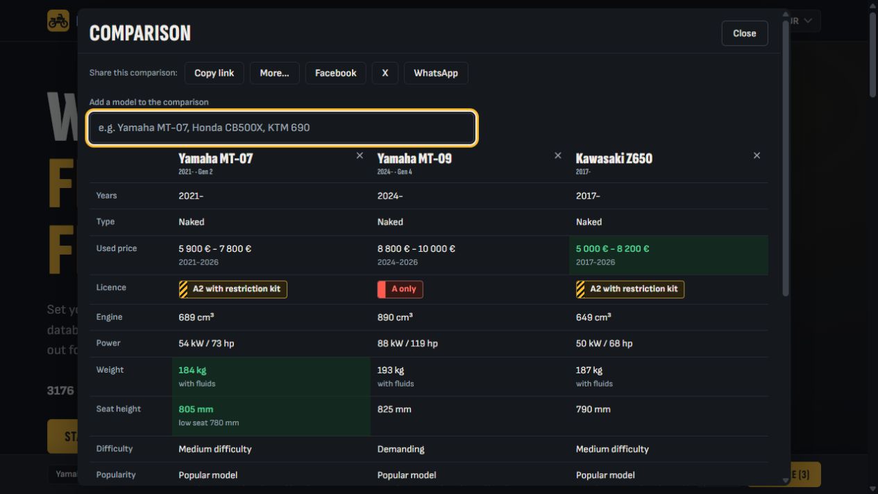Click the 187 kg weight value
The height and width of the screenshot is (494, 878).
589,370
